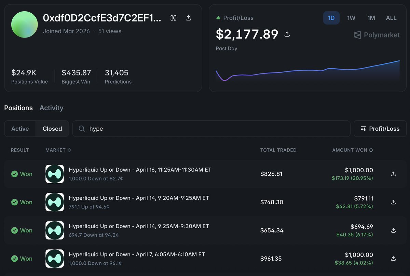Click the Won checkmark for April 14 9:20AM row
Image resolution: width=410 pixels, height=276 pixels.
[x=14, y=202]
